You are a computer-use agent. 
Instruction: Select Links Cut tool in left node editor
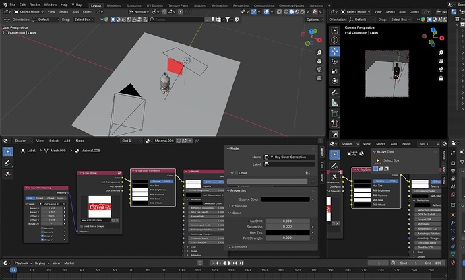point(8,174)
